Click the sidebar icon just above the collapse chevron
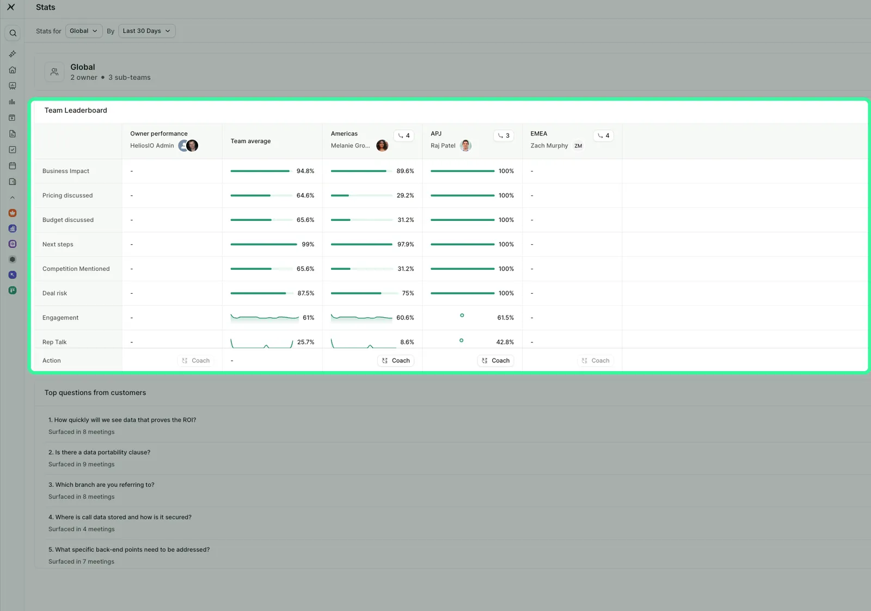Image resolution: width=871 pixels, height=611 pixels. [13, 182]
